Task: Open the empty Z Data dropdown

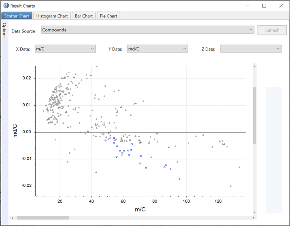Action: [x=251, y=49]
